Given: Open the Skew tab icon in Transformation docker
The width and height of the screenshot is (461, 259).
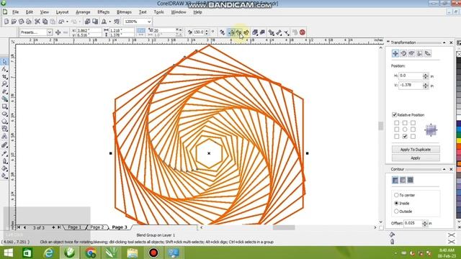Looking at the screenshot, I should click(428, 53).
